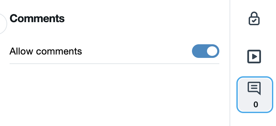276x126 pixels.
Task: Click the Allow comments label
Action: coord(45,51)
